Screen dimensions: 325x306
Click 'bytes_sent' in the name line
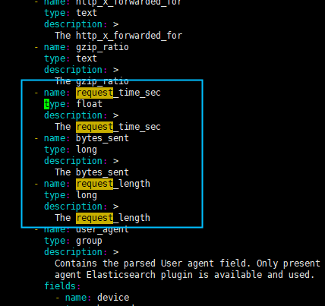click(103, 138)
